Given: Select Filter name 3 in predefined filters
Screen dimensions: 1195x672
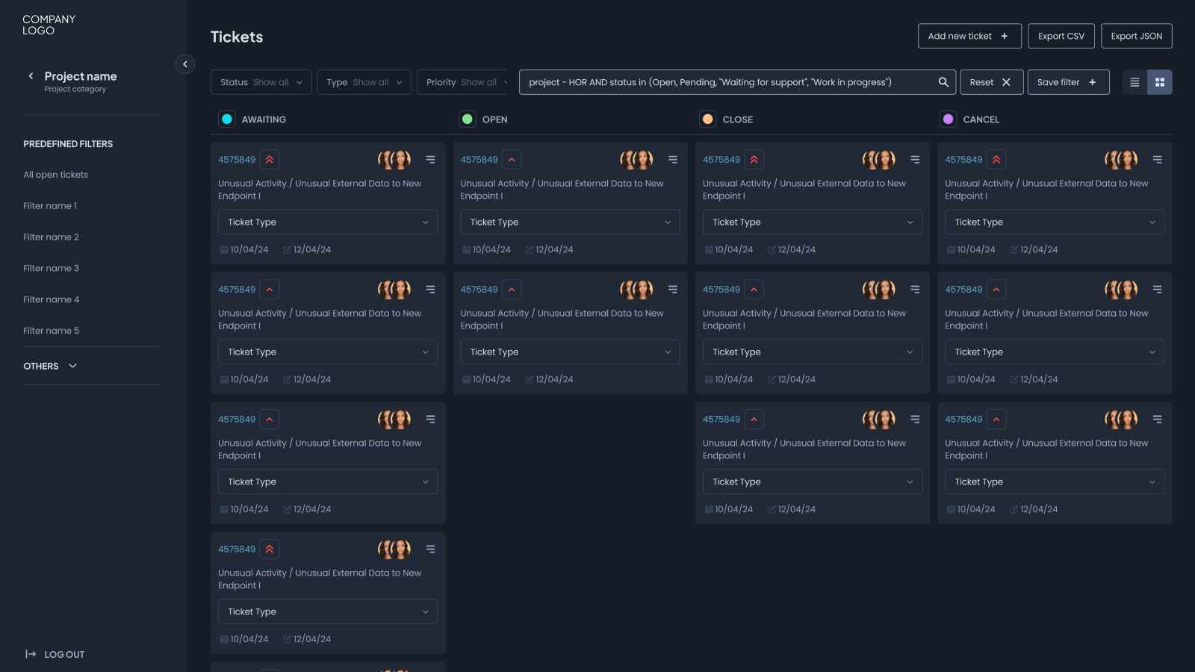Looking at the screenshot, I should coord(51,268).
